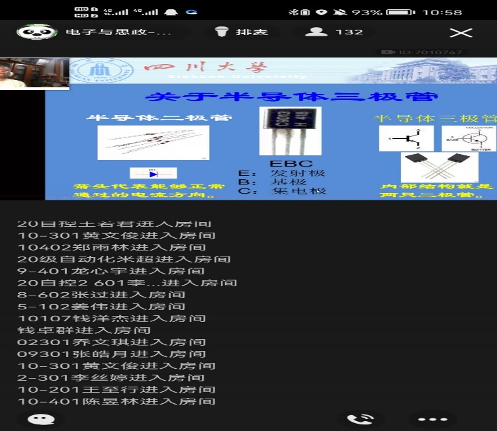Select message 10-401陈昱林进入房间
Image resolution: width=497 pixels, height=431 pixels.
pyautogui.click(x=116, y=401)
